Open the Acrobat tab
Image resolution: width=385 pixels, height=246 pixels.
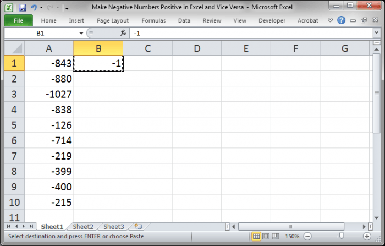[307, 21]
